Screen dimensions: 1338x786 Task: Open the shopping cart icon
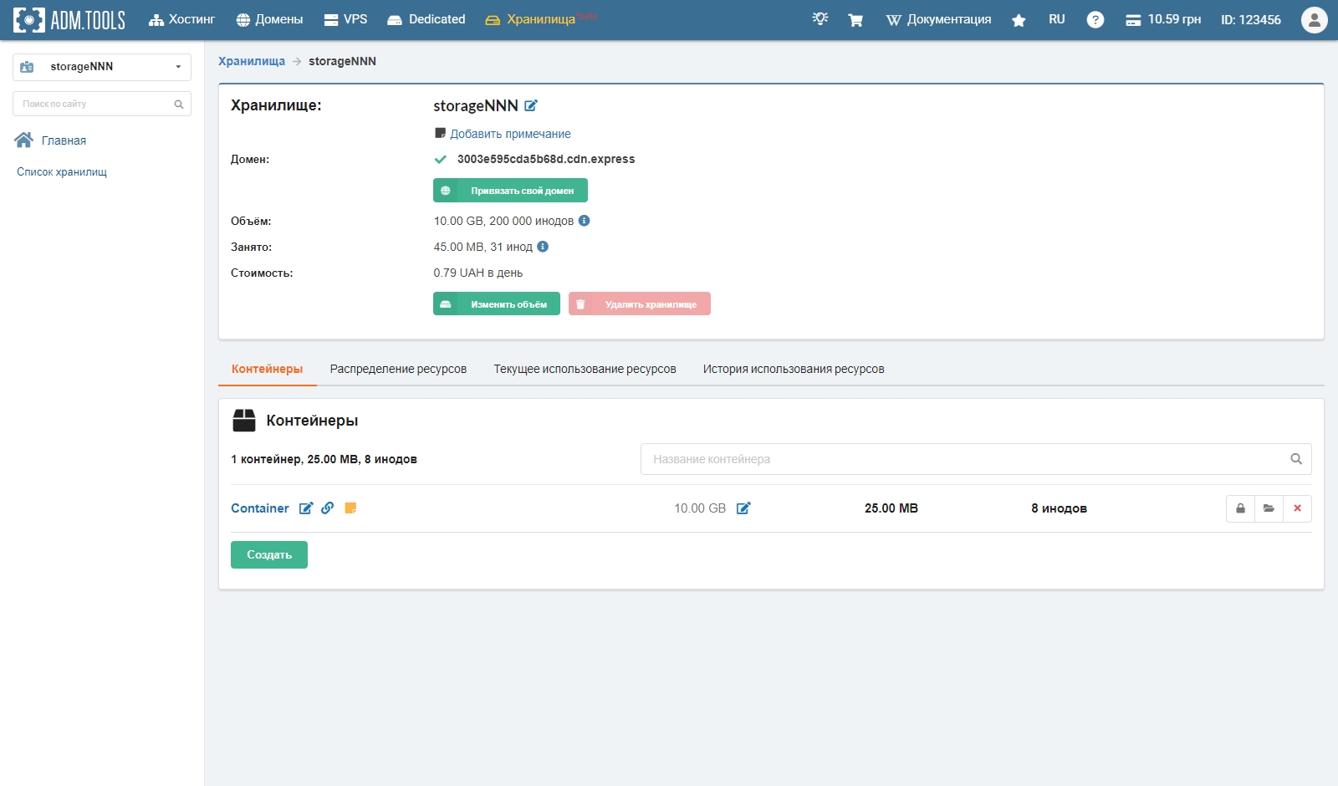pos(855,20)
